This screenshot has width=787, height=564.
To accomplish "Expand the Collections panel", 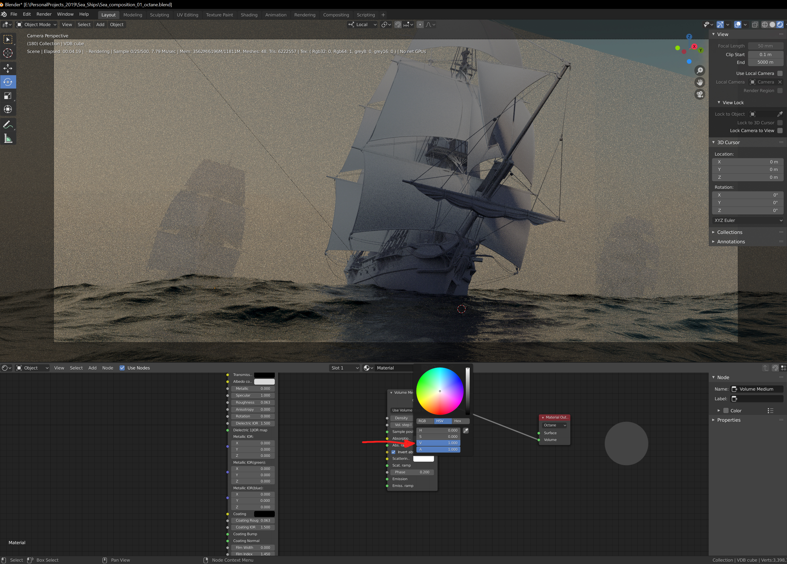I will pos(729,232).
